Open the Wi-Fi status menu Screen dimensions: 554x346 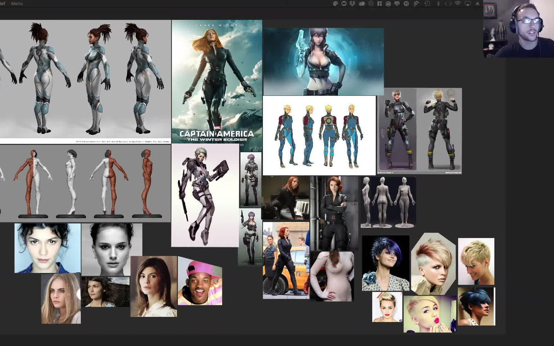click(x=458, y=4)
